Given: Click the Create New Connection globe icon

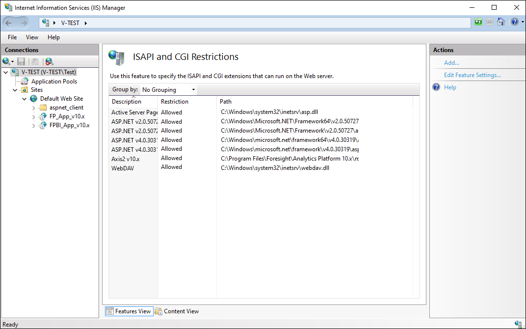Looking at the screenshot, I should pos(7,61).
